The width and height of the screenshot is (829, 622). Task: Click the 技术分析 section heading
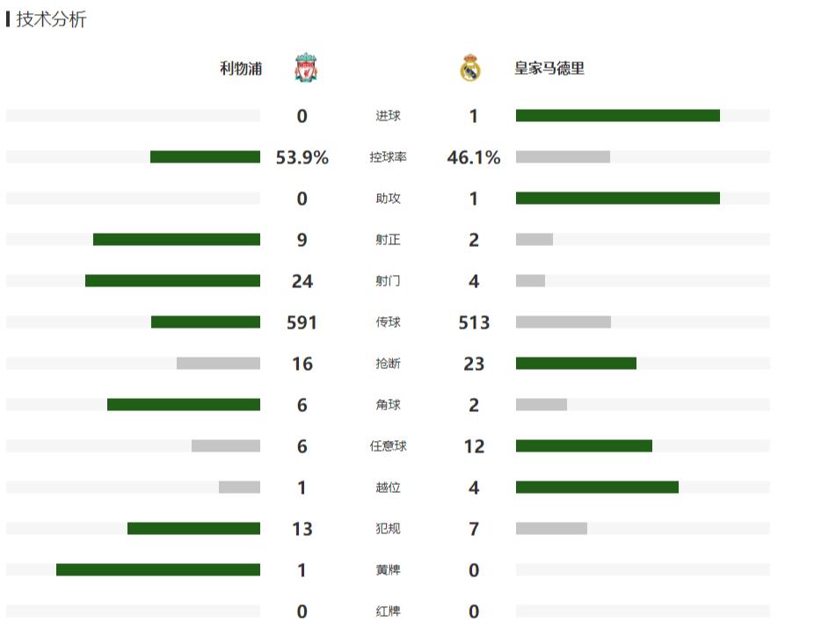coord(51,19)
